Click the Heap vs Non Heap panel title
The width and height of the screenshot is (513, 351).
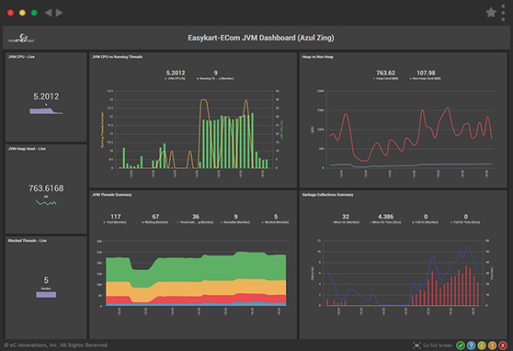[x=318, y=57]
